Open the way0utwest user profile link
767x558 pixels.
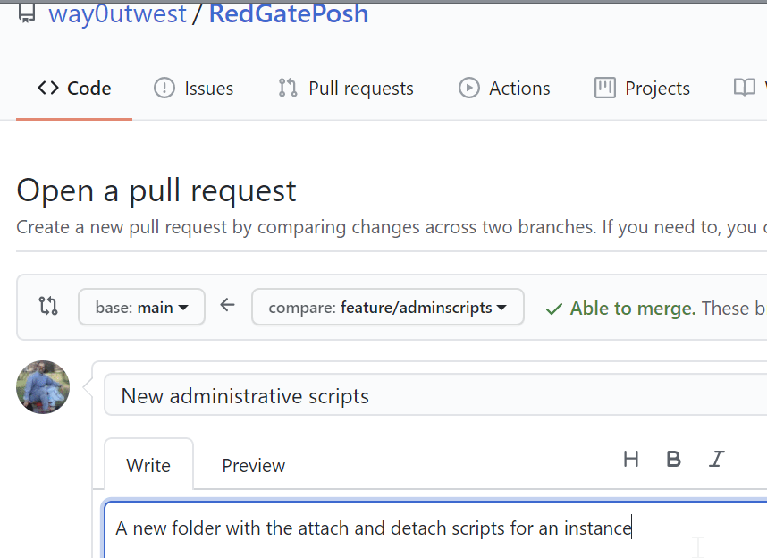(x=116, y=14)
